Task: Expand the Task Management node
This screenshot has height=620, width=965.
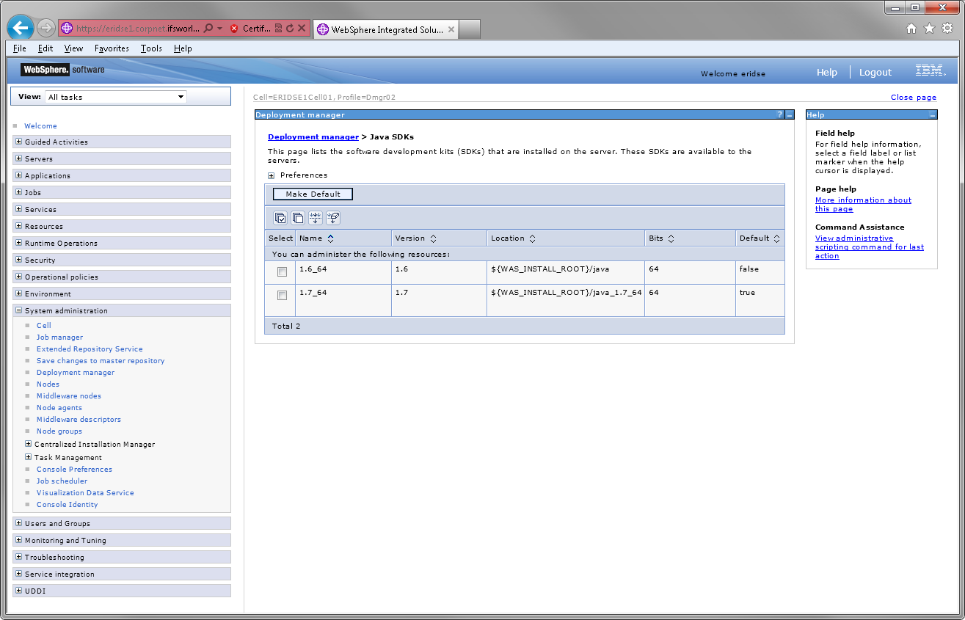Action: [x=29, y=457]
